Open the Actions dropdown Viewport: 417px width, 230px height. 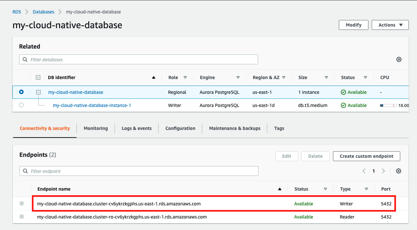(390, 25)
